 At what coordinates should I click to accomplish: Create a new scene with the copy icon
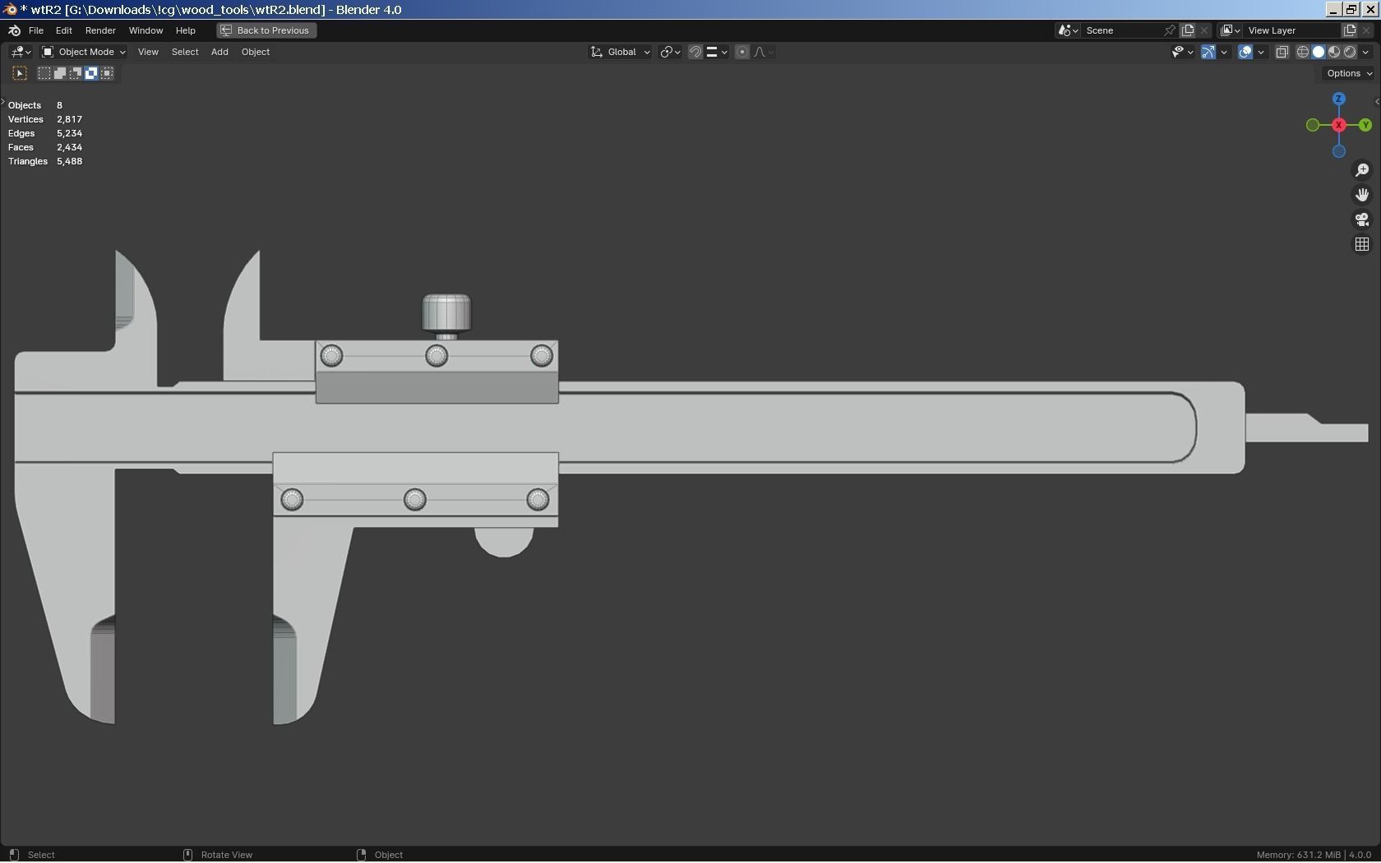(x=1188, y=30)
